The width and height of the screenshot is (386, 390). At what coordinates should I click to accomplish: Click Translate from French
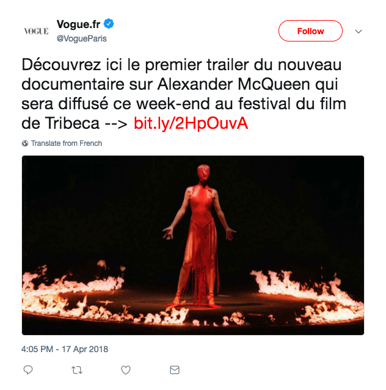(67, 143)
